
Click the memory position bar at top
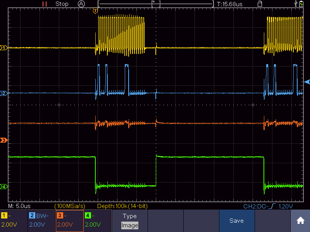tap(156, 4)
